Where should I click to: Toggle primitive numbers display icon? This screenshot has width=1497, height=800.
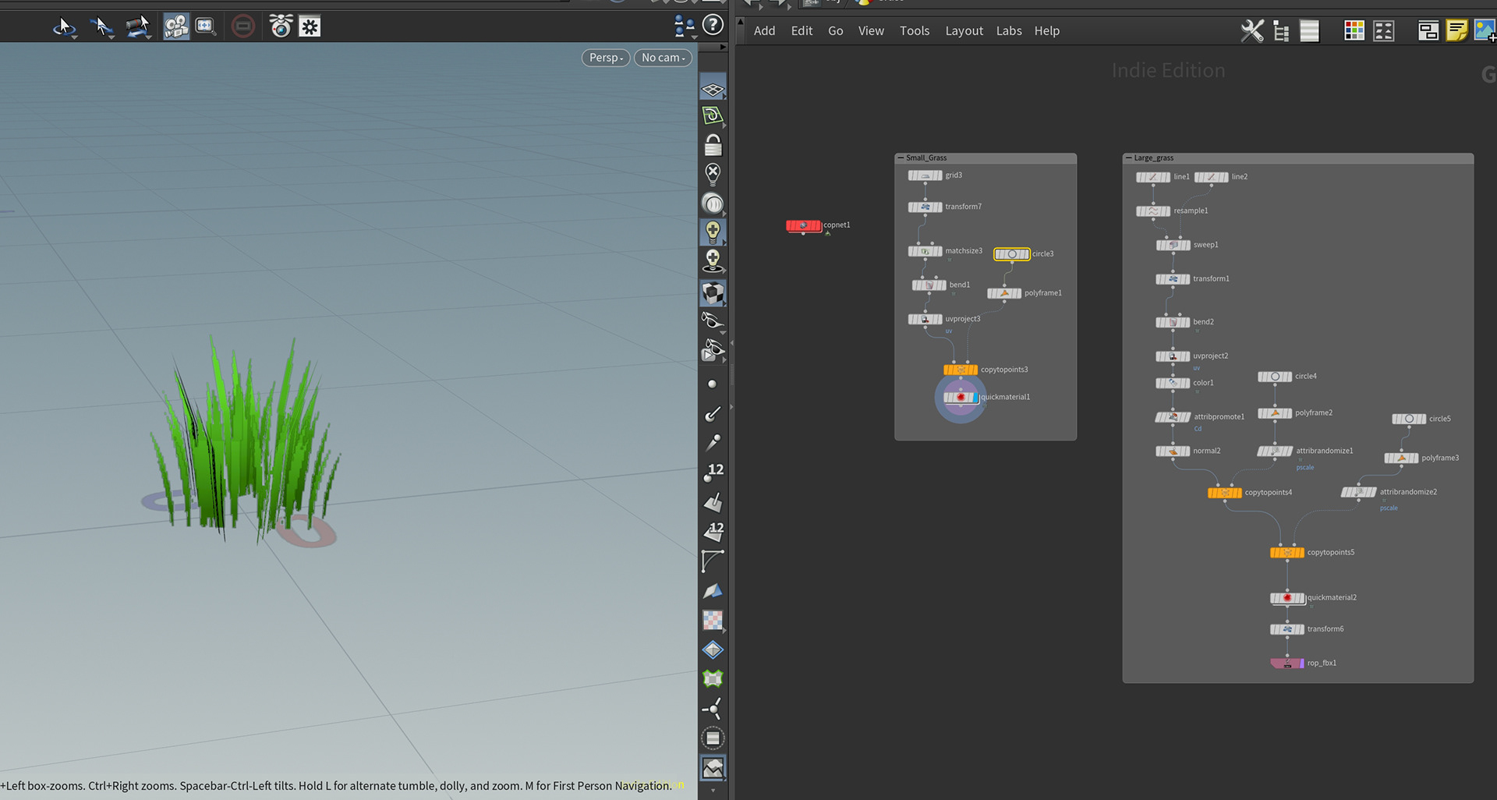[x=713, y=532]
